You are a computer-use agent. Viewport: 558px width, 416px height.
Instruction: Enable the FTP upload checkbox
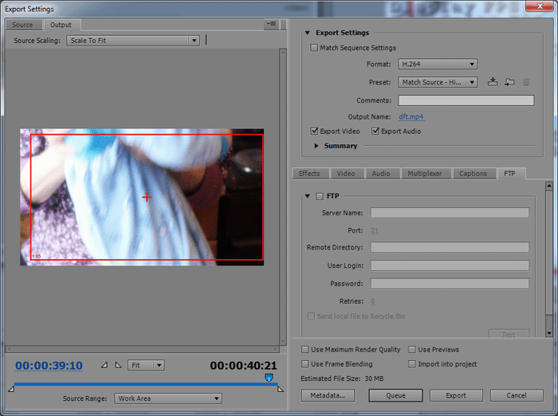coord(320,196)
